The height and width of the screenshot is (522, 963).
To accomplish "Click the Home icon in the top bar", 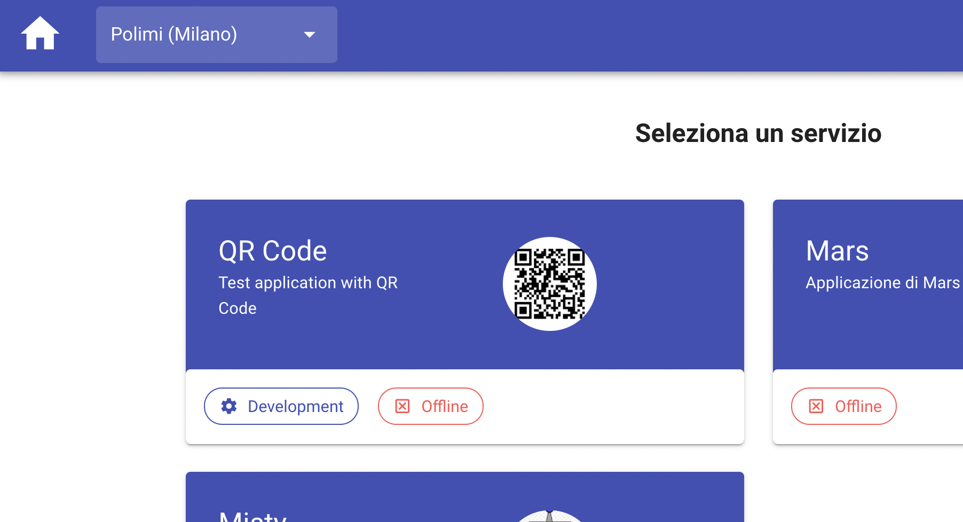I will point(40,34).
